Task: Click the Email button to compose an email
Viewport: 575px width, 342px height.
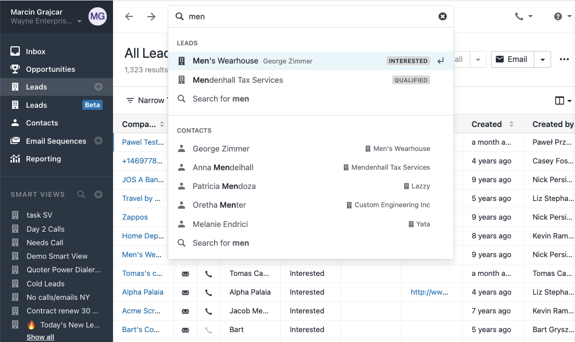Action: coord(512,59)
